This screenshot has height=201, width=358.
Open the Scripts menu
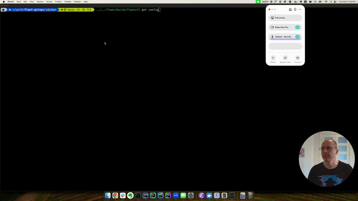coord(49,2)
